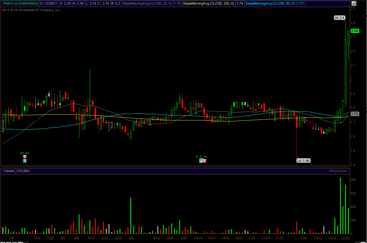
Task: Click the green 2.34 last price tag
Action: [355, 31]
